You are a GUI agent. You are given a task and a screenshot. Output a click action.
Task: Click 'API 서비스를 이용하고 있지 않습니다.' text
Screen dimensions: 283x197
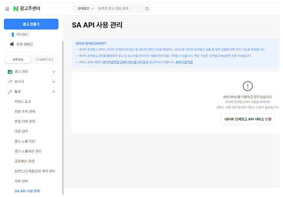coord(248,97)
